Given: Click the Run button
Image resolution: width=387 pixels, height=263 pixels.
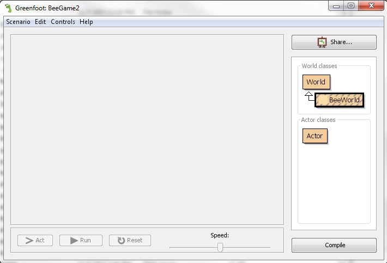Looking at the screenshot, I should [x=81, y=240].
